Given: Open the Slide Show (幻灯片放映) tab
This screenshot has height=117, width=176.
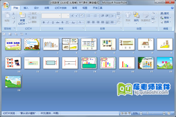Looking at the screenshot, I should coord(61,8).
